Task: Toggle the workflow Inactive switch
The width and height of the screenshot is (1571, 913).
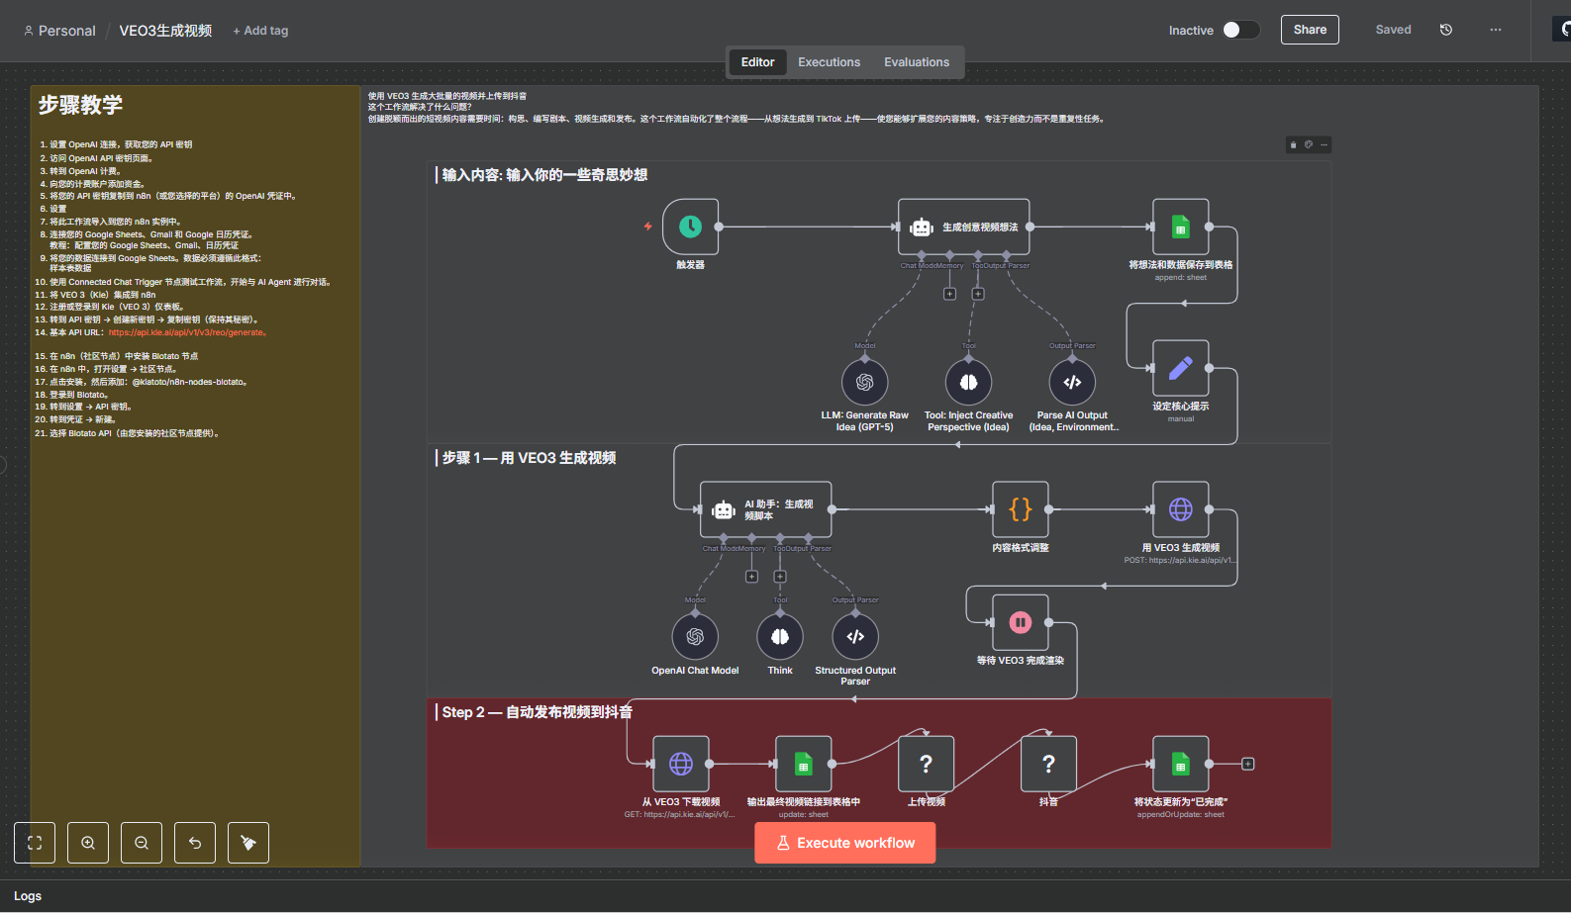Action: 1240,30
